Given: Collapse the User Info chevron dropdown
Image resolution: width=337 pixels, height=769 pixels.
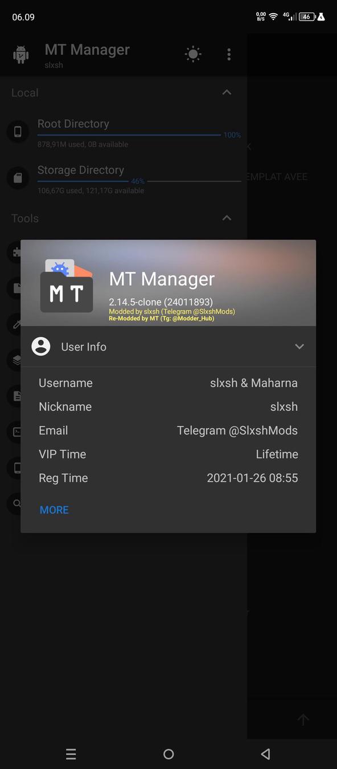Looking at the screenshot, I should pyautogui.click(x=299, y=347).
